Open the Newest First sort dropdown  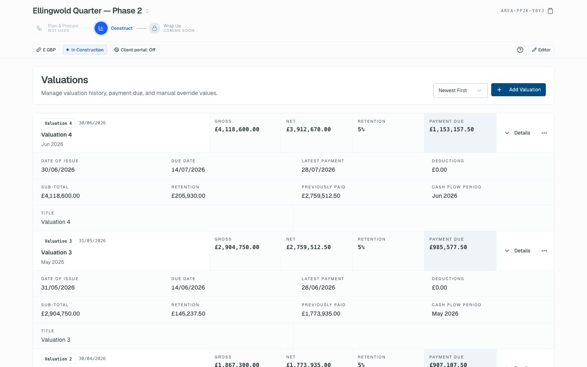click(461, 91)
